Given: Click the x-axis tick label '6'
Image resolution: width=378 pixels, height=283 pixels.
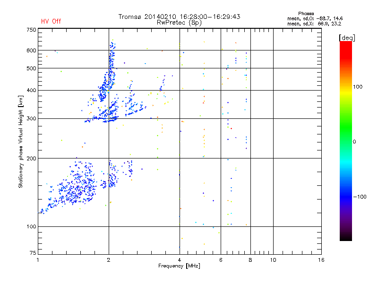Looking at the screenshot, I should [221, 260].
